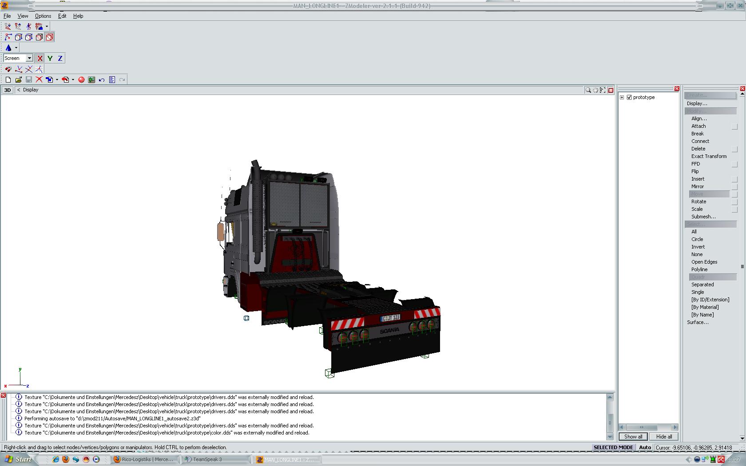Viewport: 746px width, 466px height.
Task: Click the Open file folder icon
Action: [18, 80]
